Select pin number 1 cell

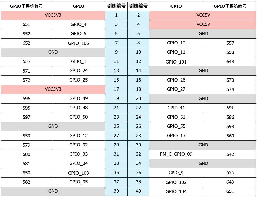point(116,15)
